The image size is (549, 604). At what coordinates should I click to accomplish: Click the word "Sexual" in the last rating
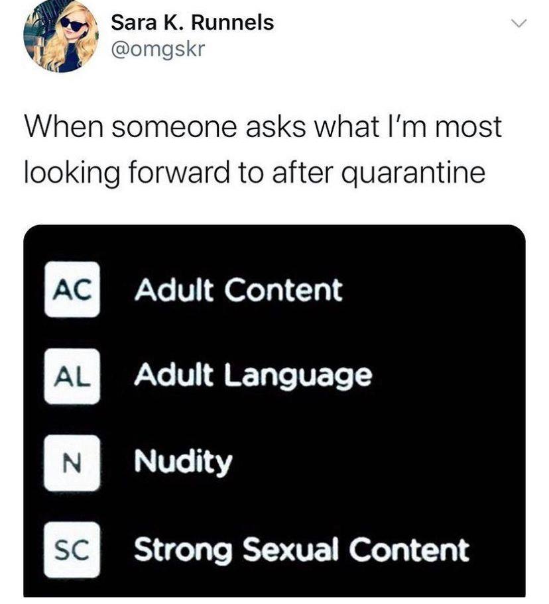pyautogui.click(x=291, y=549)
